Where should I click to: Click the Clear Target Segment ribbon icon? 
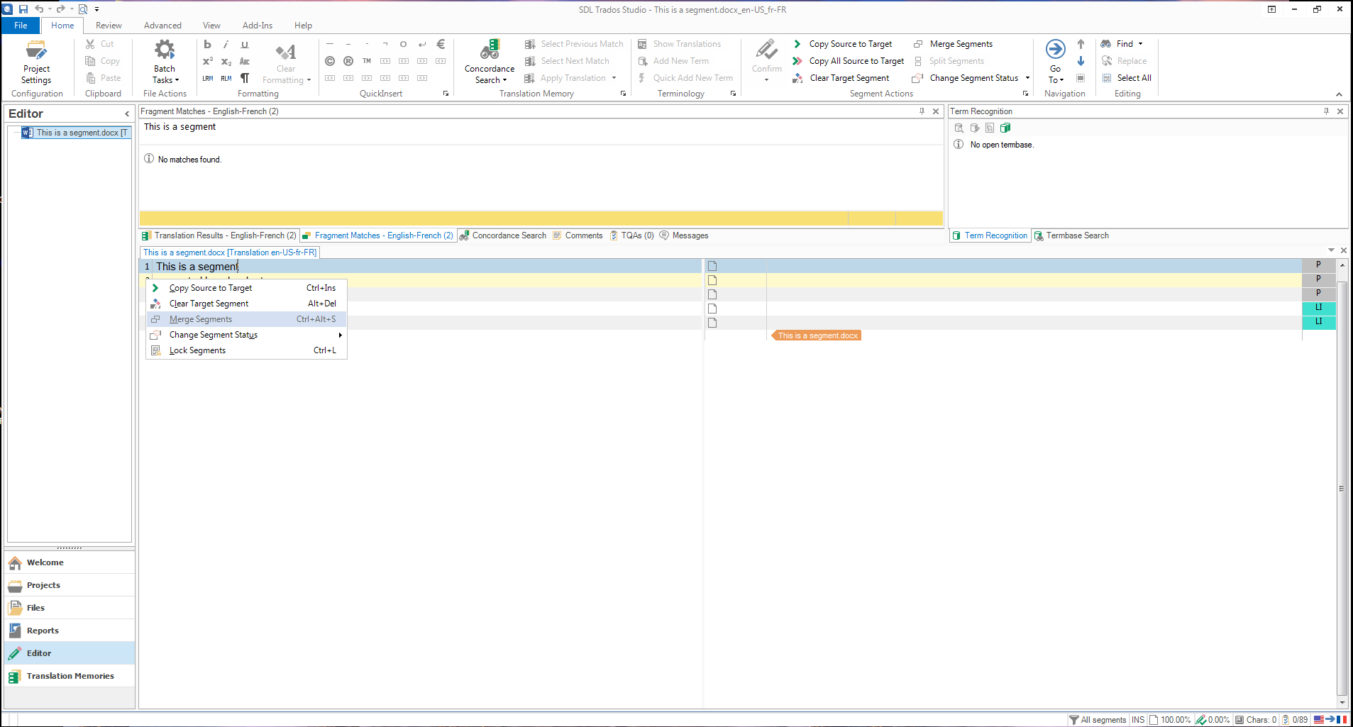coord(797,78)
